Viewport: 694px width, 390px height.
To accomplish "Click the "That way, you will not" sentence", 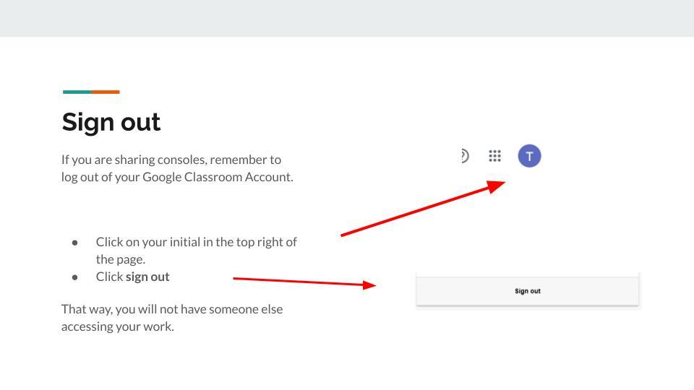I will pyautogui.click(x=172, y=309).
